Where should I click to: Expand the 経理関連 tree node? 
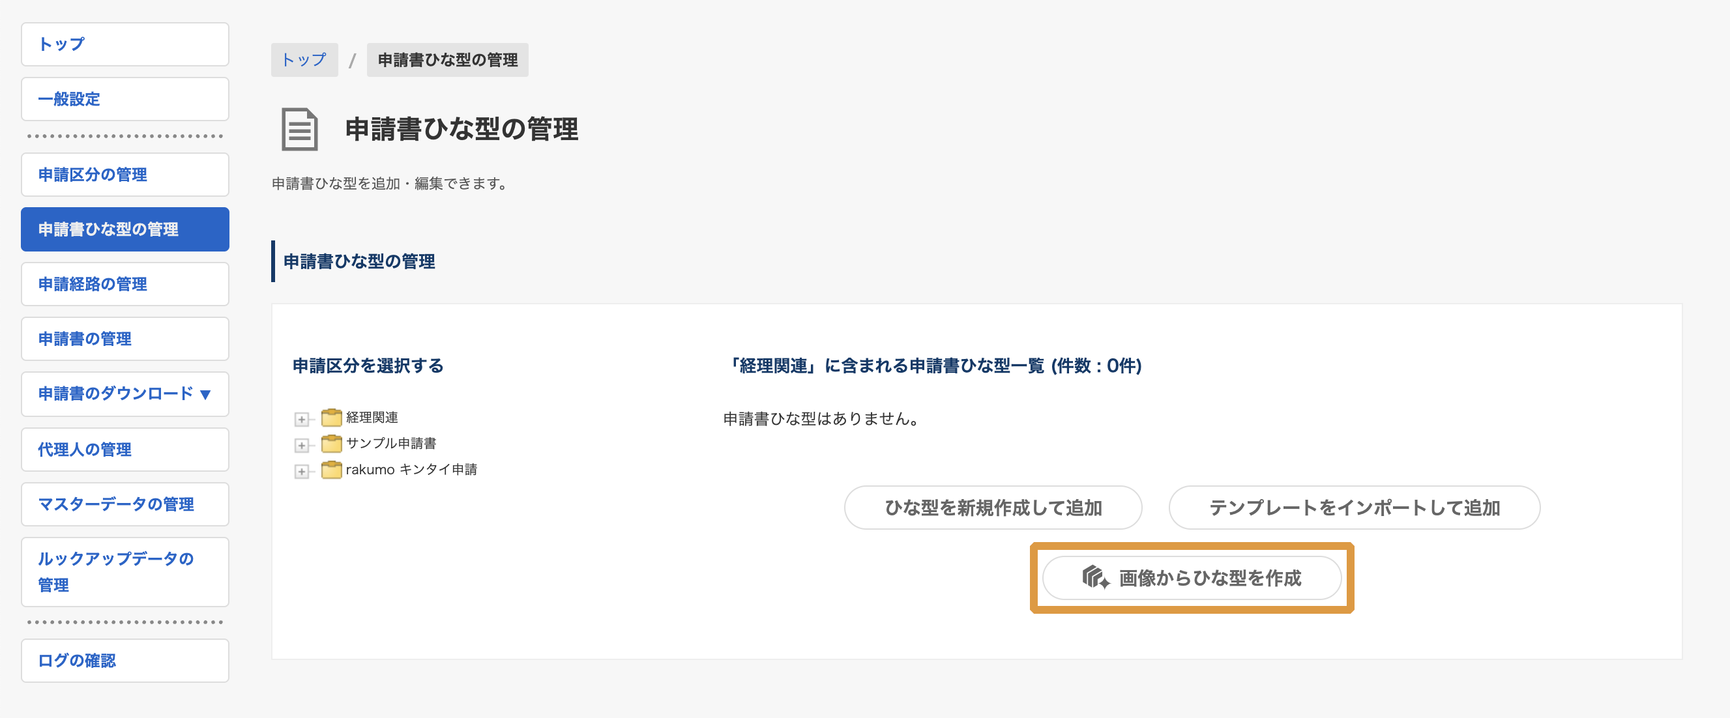pyautogui.click(x=302, y=420)
